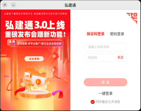Viewport: 141px width, 111px height.
Task: Minimize the 弘建通 window
Action: point(13,5)
